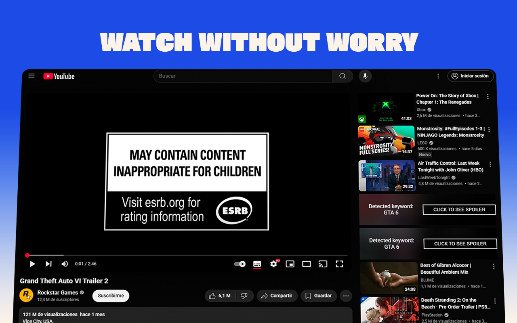This screenshot has height=323, width=517.
Task: Reveal first GTA 6 spoiler card
Action: (459, 210)
